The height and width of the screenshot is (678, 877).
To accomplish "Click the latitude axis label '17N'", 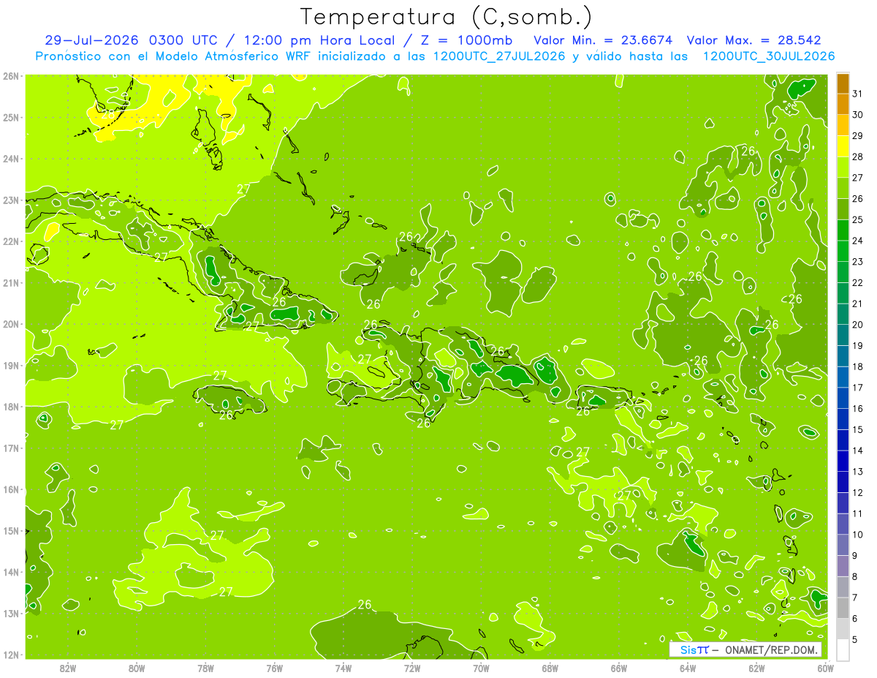I will click(11, 448).
